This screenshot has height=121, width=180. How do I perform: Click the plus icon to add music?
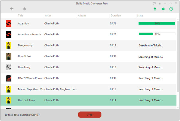[12, 9]
